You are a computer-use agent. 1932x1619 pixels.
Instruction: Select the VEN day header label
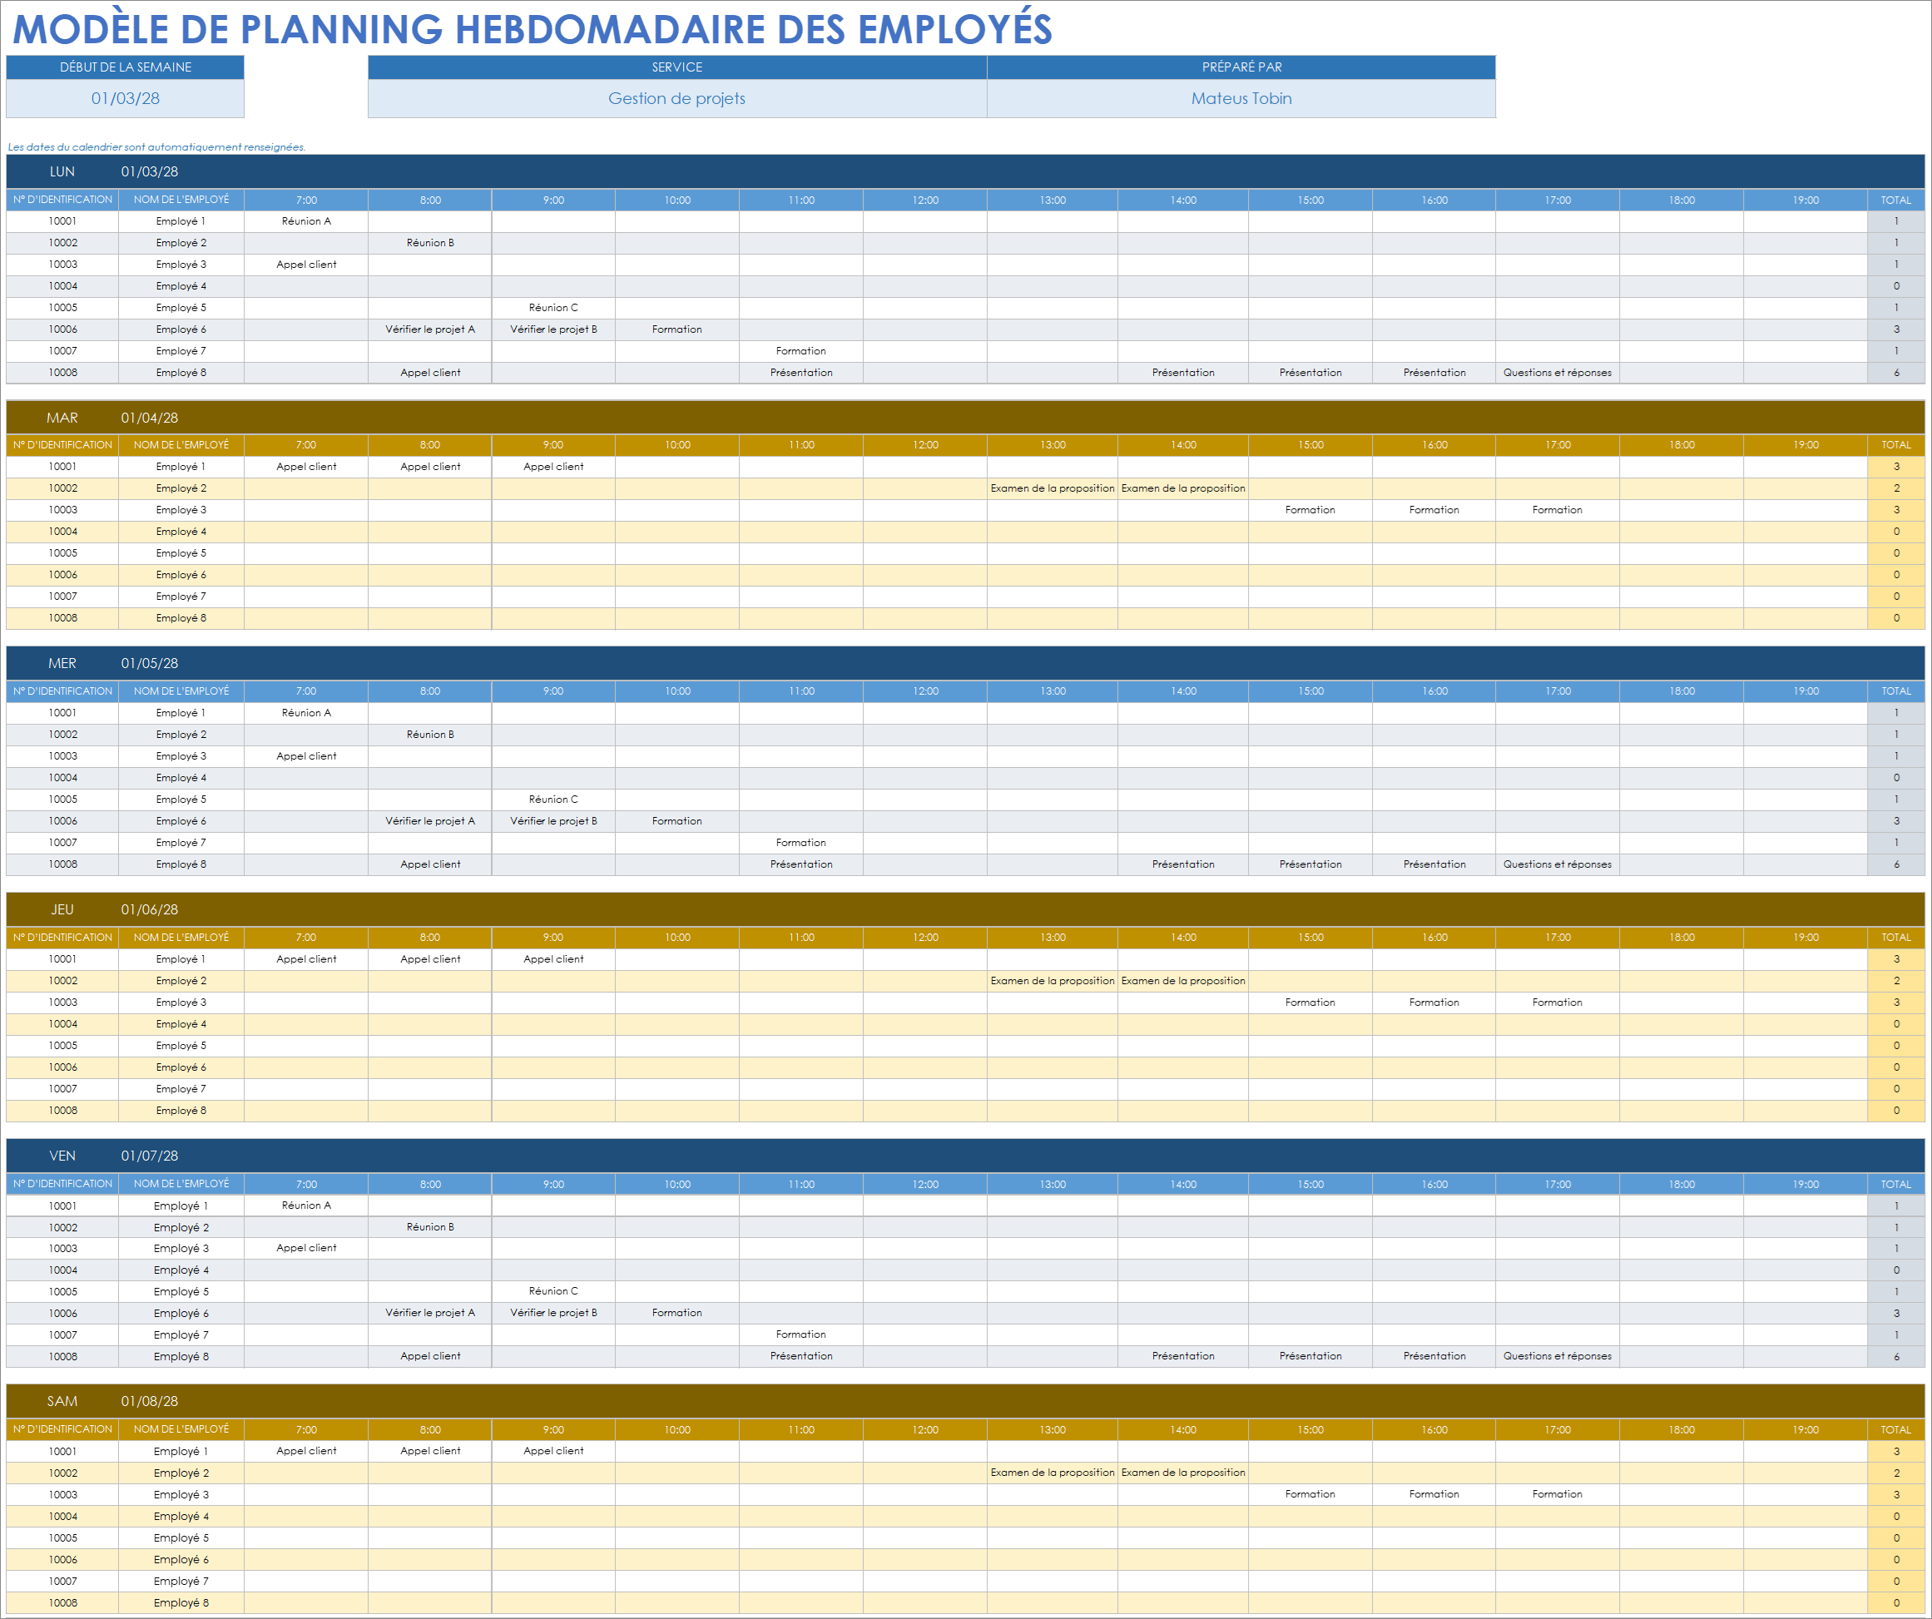pyautogui.click(x=62, y=1156)
